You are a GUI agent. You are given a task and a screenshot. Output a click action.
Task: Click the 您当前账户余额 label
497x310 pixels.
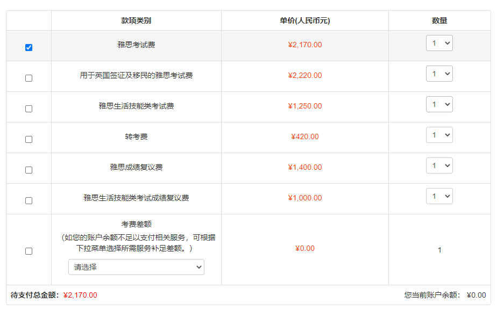click(432, 295)
